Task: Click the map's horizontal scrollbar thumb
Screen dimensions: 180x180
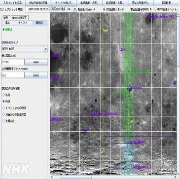Action: pos(76,177)
